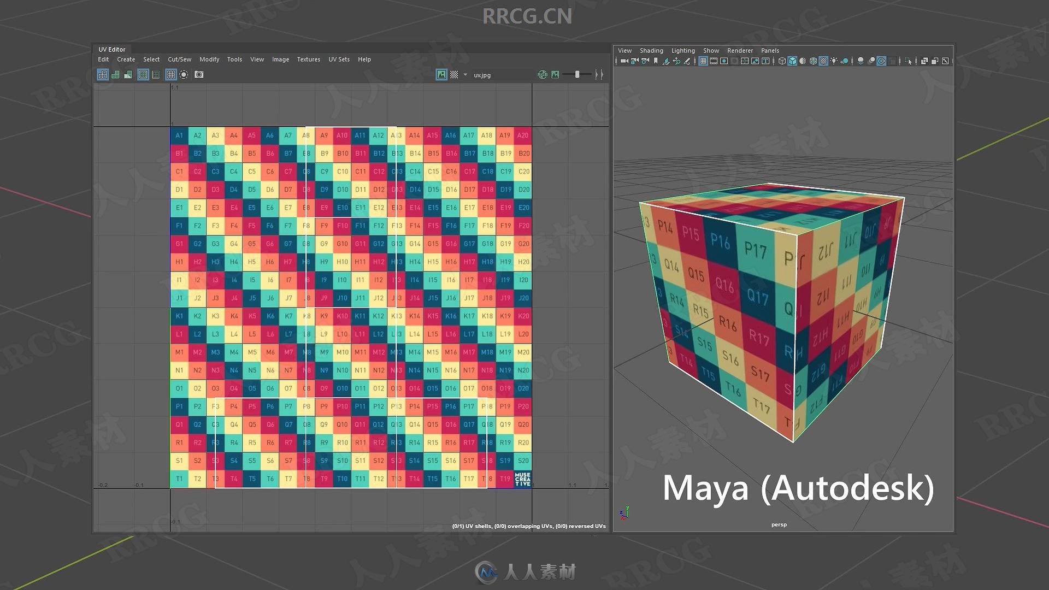Open camera attributes icon
Viewport: 1049px width, 590px height.
point(645,61)
